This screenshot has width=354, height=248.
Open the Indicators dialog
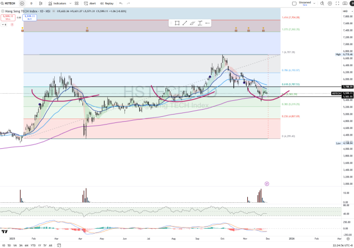tap(57, 3)
